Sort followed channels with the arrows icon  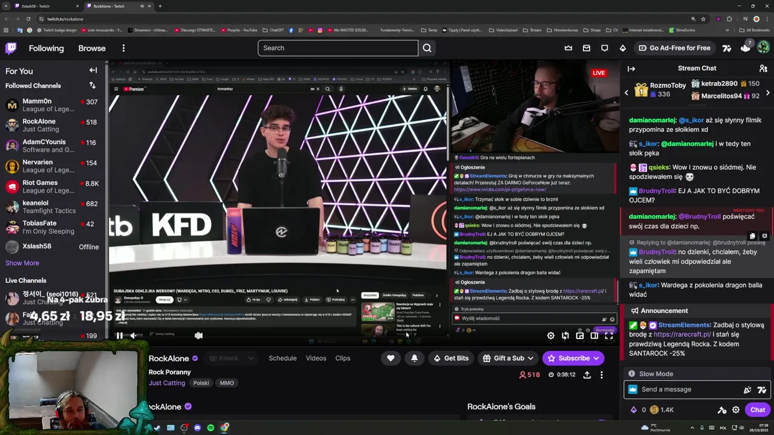(92, 86)
